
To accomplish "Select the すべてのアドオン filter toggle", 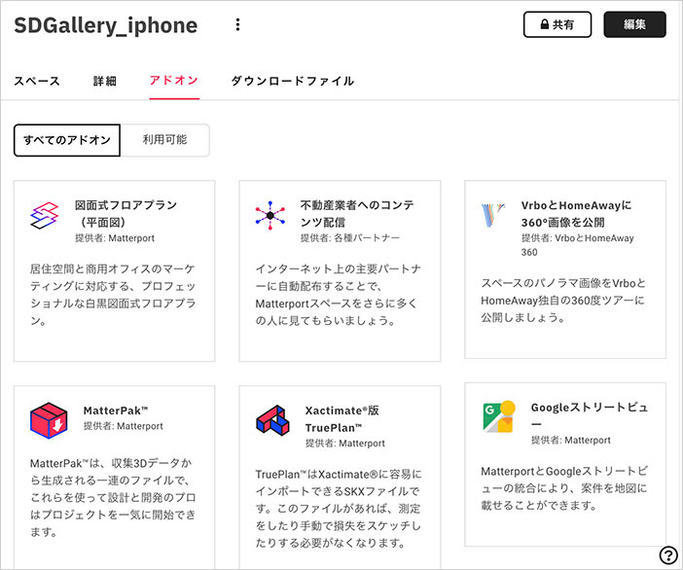I will pyautogui.click(x=67, y=140).
